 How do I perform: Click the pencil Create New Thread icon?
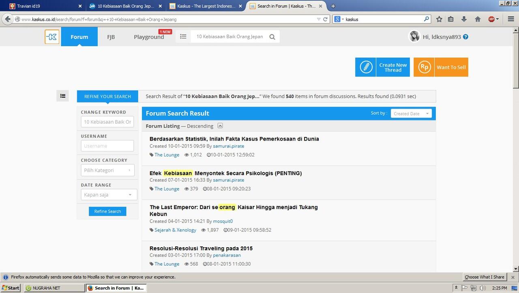(366, 67)
